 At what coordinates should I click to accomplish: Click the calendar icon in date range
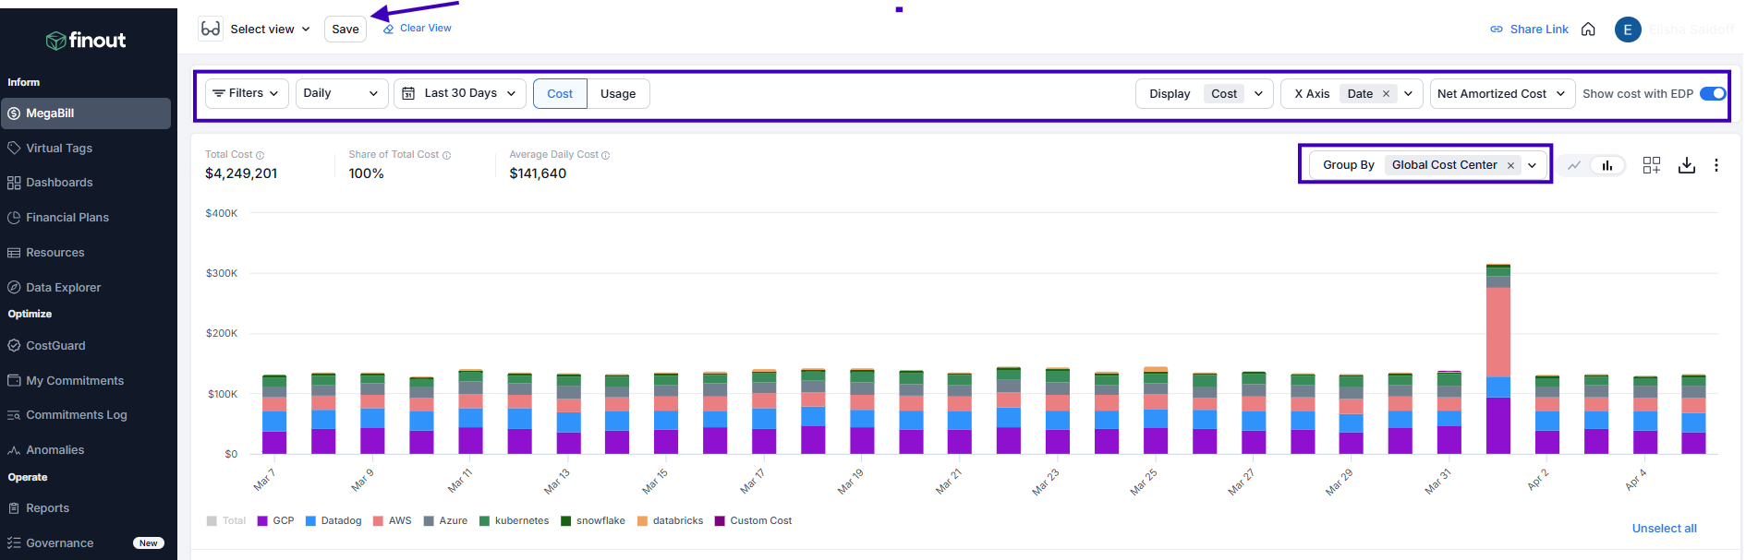(x=408, y=93)
